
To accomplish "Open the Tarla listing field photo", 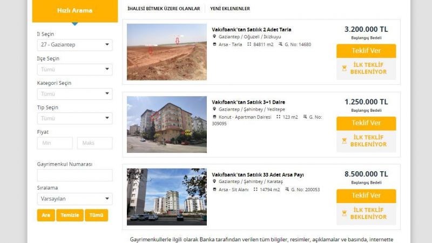I will 167,52.
